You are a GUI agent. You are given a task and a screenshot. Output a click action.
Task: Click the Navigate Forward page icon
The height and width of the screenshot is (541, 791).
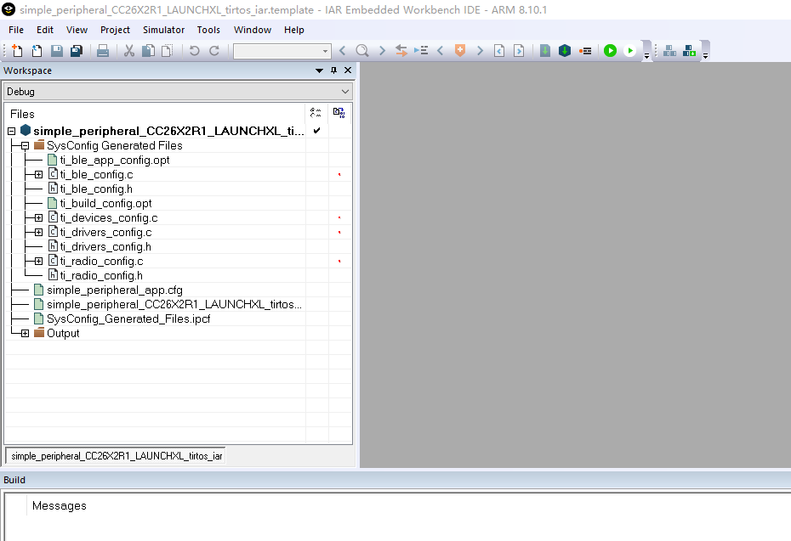[519, 50]
